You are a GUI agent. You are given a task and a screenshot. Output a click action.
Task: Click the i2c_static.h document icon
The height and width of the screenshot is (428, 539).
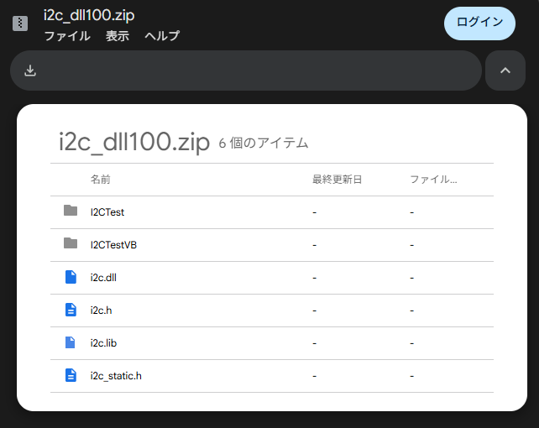71,375
